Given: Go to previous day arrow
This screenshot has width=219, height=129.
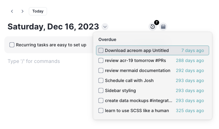Looking at the screenshot, I should [12, 11].
